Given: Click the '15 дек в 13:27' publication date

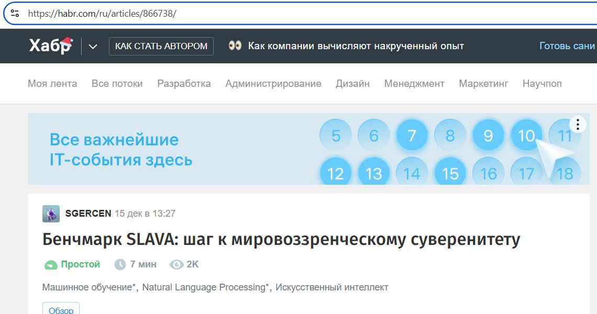Looking at the screenshot, I should coord(145,214).
